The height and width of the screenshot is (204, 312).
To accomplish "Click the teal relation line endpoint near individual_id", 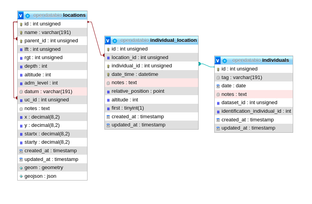I will pyautogui.click(x=199, y=64).
